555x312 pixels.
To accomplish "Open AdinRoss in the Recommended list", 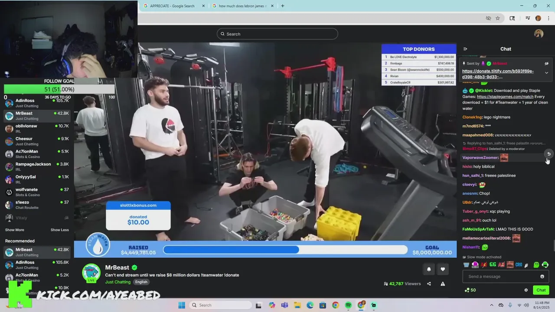I will pyautogui.click(x=37, y=265).
